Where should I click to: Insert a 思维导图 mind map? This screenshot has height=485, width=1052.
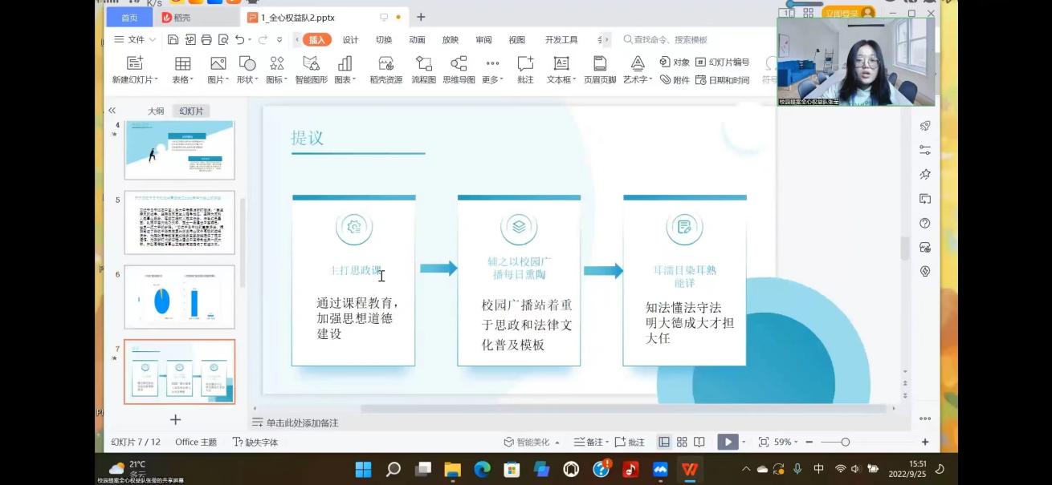click(459, 64)
